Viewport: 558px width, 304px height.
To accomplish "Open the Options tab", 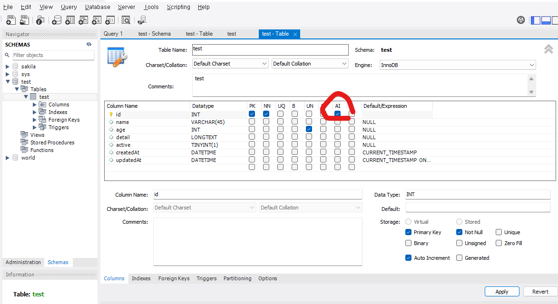I will click(268, 278).
